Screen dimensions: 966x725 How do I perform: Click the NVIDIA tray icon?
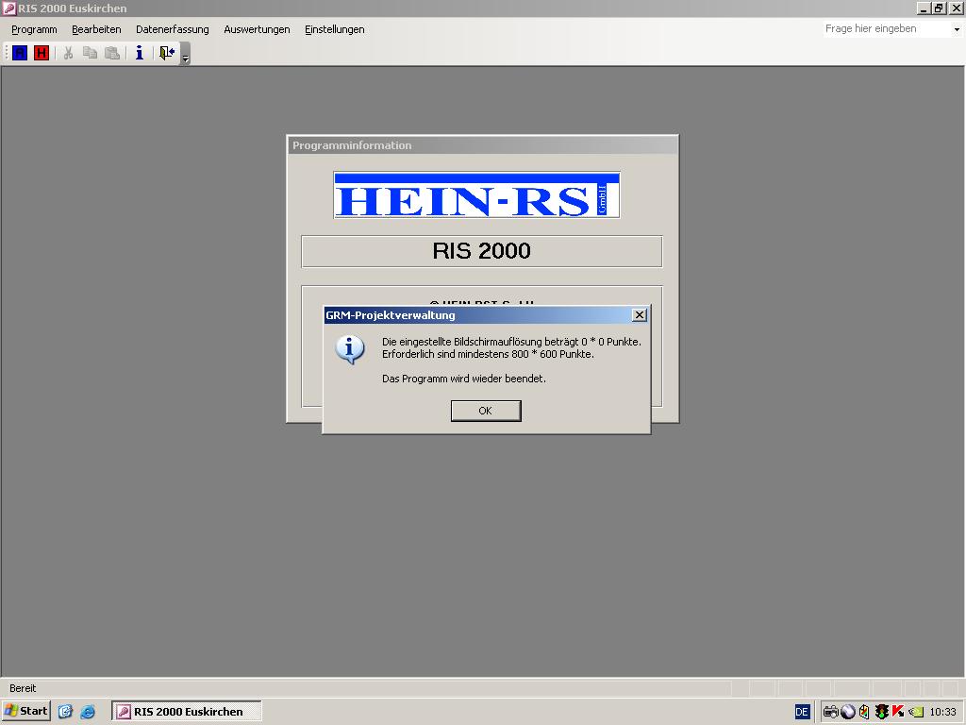point(915,712)
